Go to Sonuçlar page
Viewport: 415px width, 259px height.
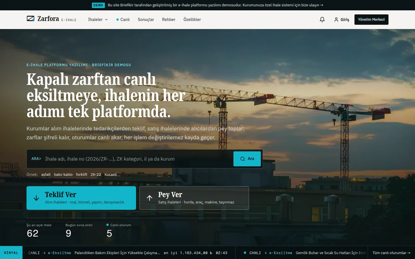point(146,20)
